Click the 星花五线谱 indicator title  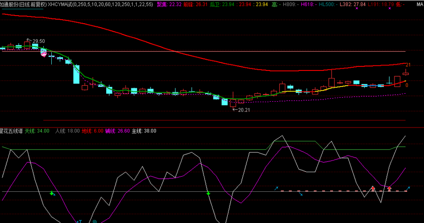pos(11,131)
